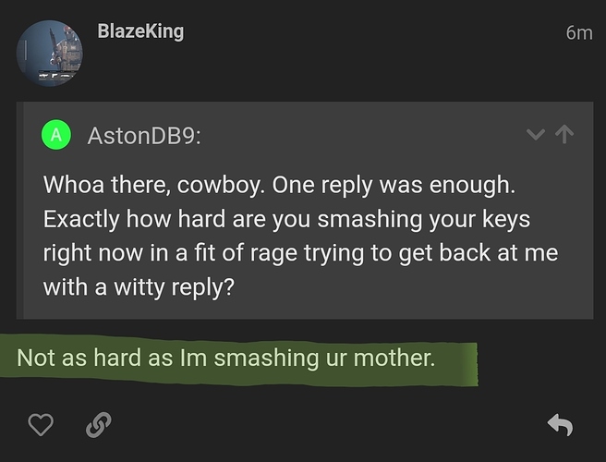Open the BlazeKing username
Screen dimensions: 606x462
coord(140,31)
